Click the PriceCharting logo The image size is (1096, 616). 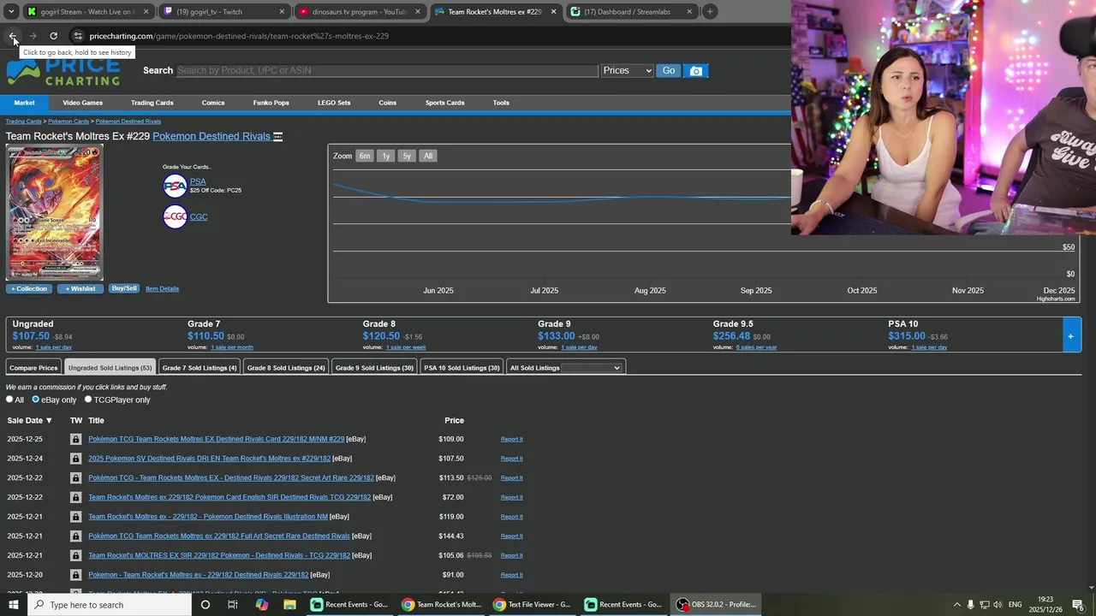[63, 72]
